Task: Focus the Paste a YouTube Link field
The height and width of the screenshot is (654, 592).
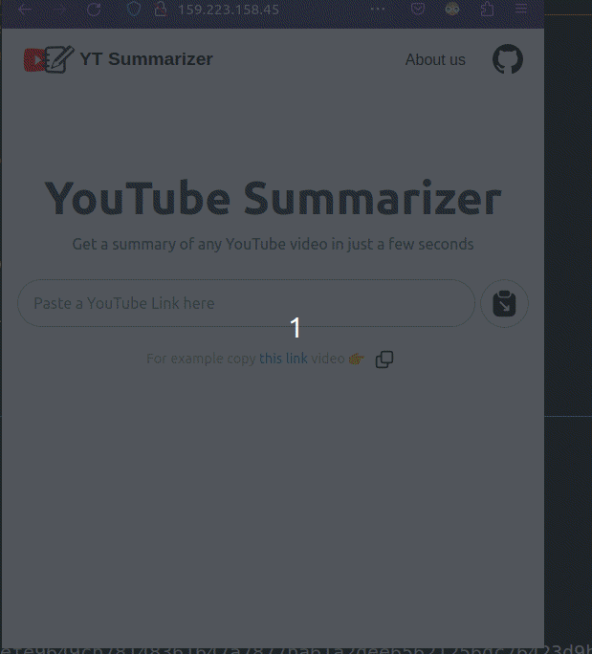Action: click(246, 303)
